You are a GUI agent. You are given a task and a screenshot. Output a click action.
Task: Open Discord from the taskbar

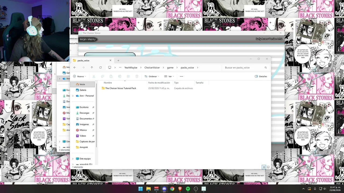pyautogui.click(x=164, y=189)
